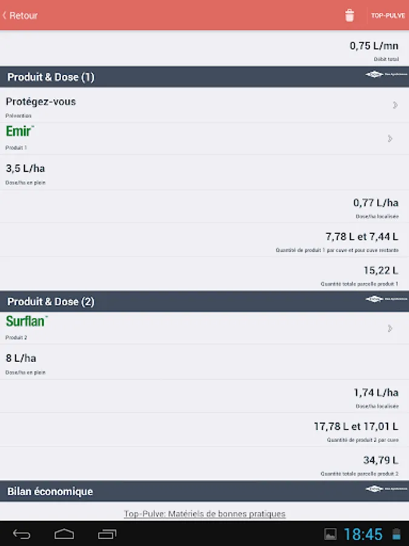
Task: Tap the Dow logo in Bilan économique header
Action: click(x=385, y=489)
